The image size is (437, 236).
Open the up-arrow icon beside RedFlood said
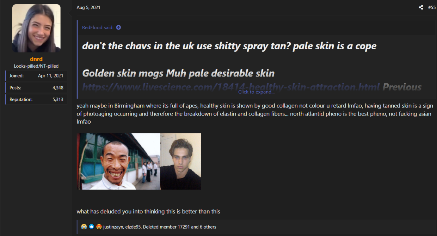click(118, 27)
